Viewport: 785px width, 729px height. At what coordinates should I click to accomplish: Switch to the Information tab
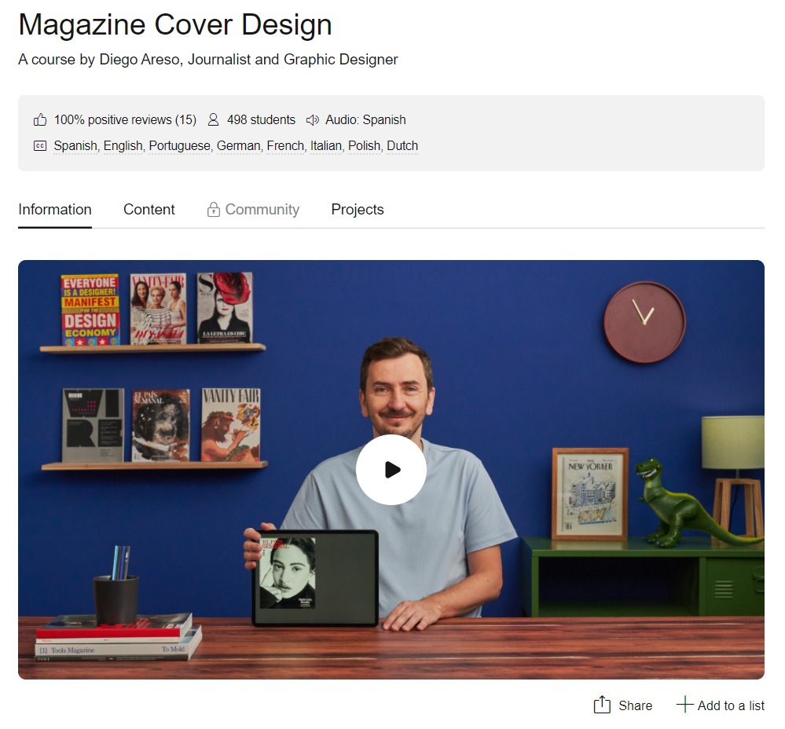click(55, 210)
